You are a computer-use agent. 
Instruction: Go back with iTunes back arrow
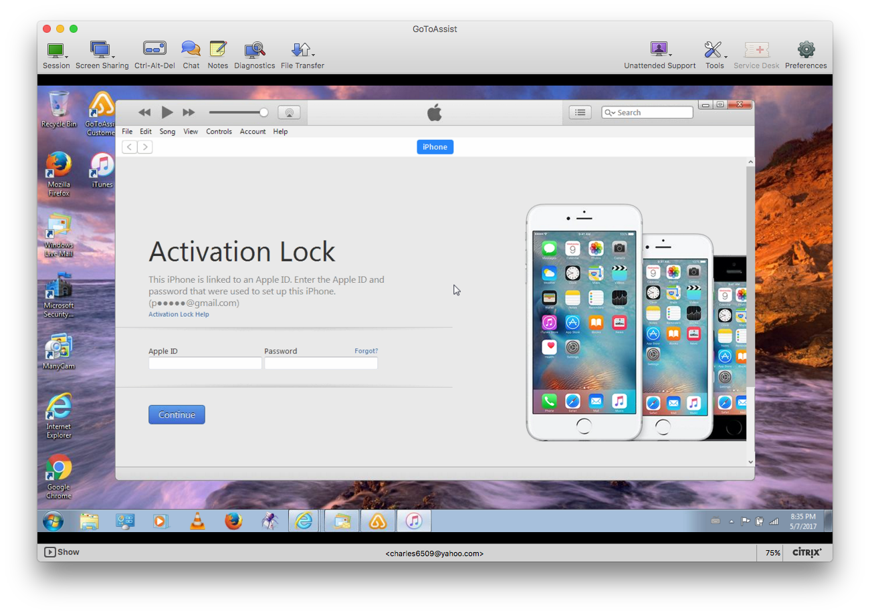pyautogui.click(x=129, y=147)
